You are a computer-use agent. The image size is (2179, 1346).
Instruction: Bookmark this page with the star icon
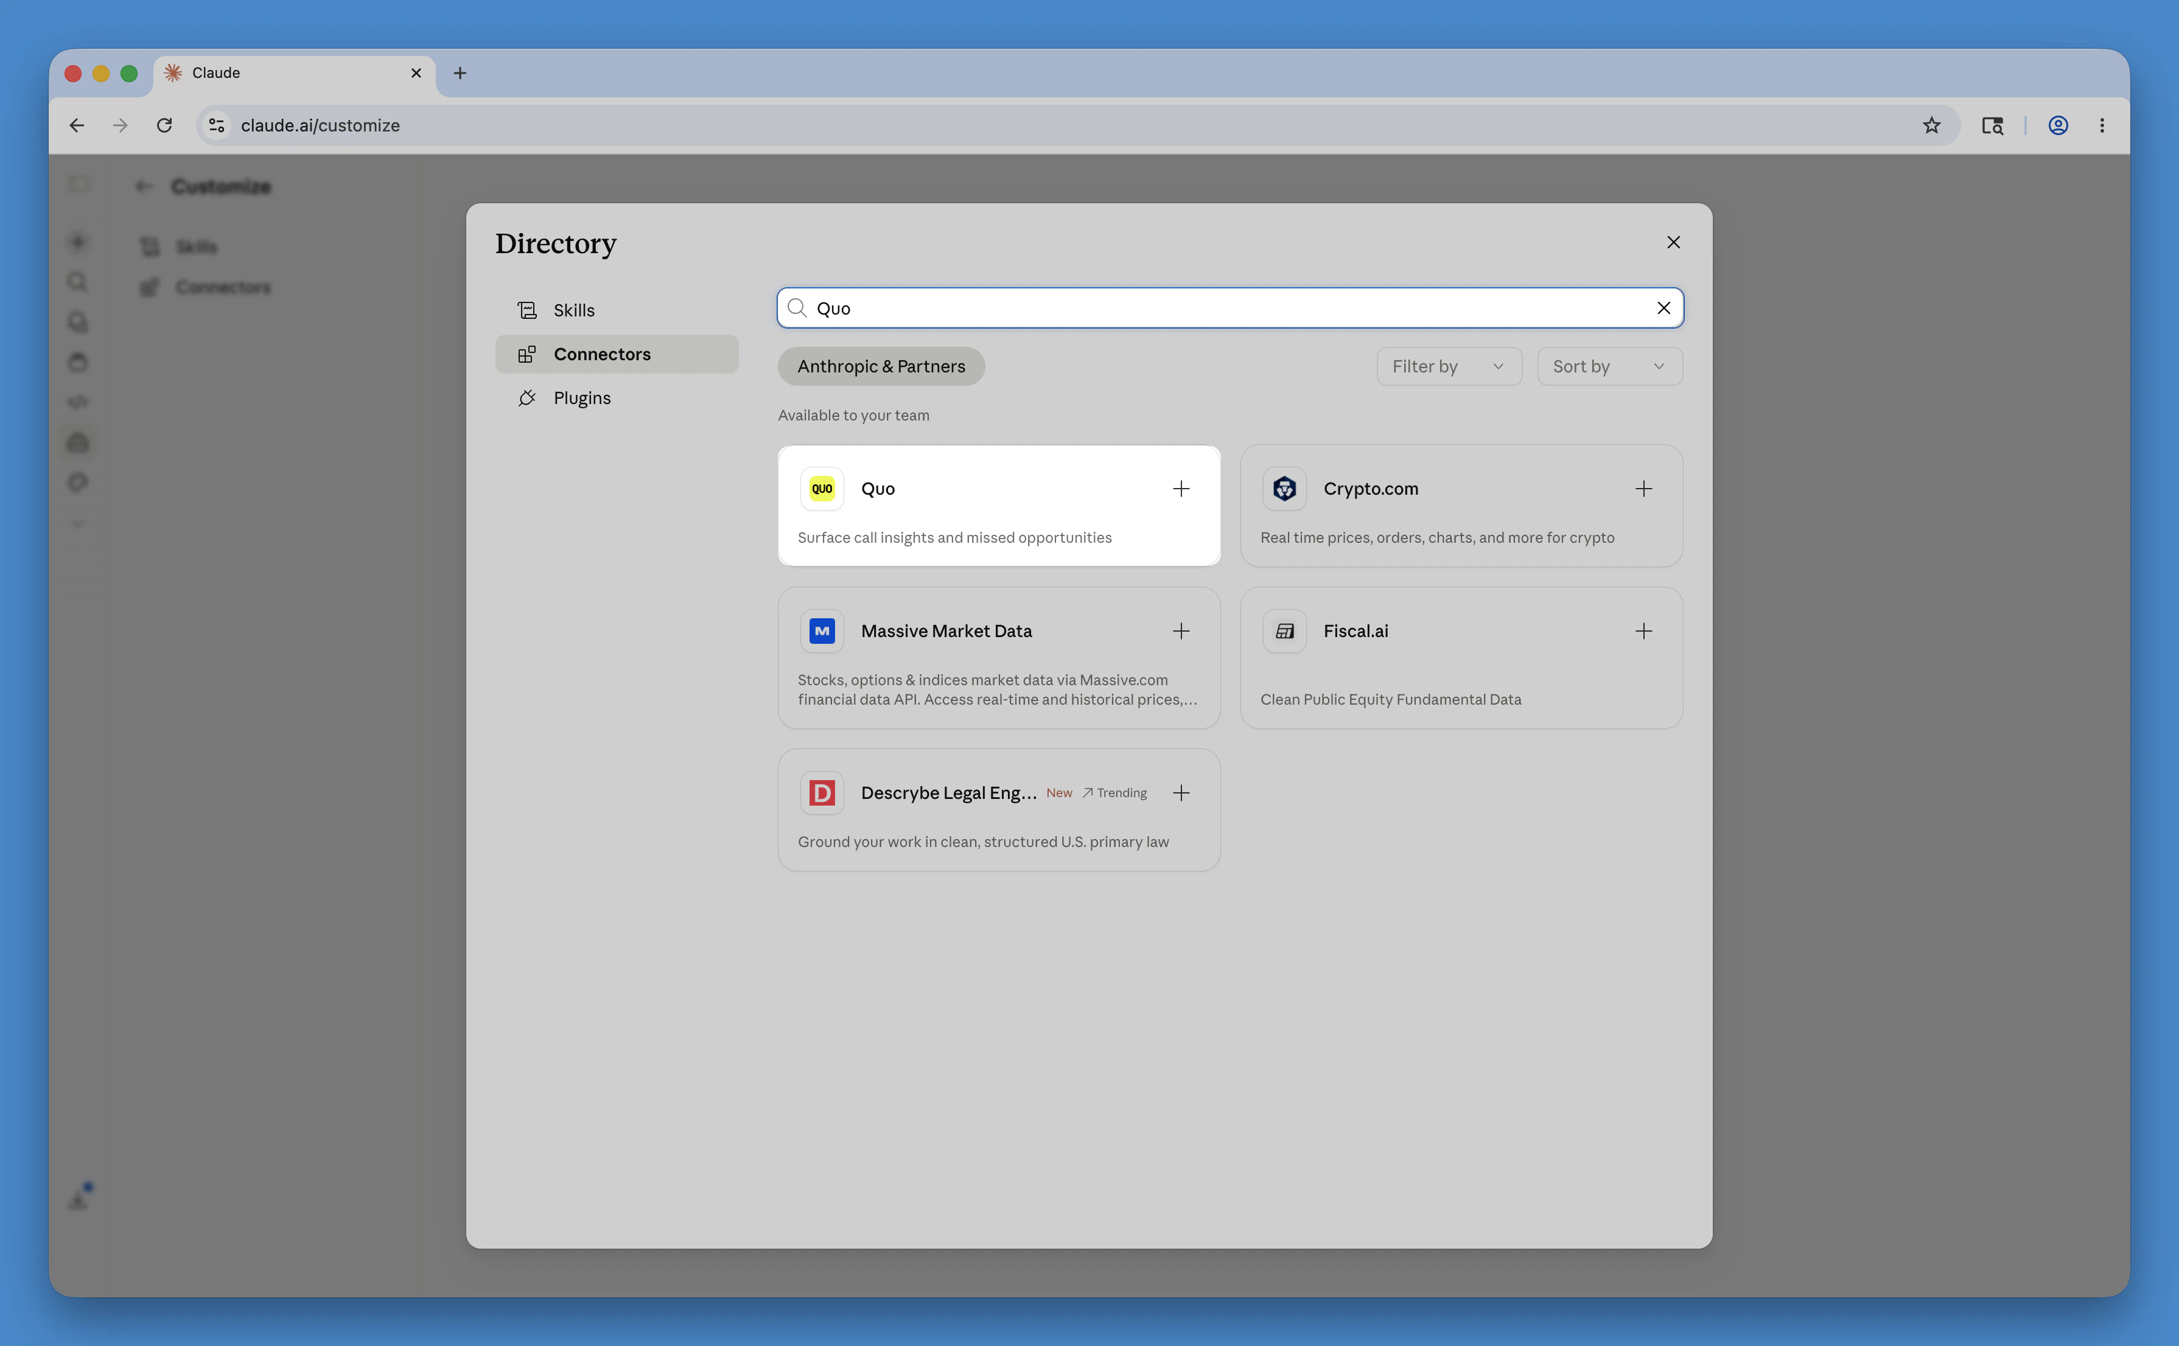pyautogui.click(x=1931, y=125)
